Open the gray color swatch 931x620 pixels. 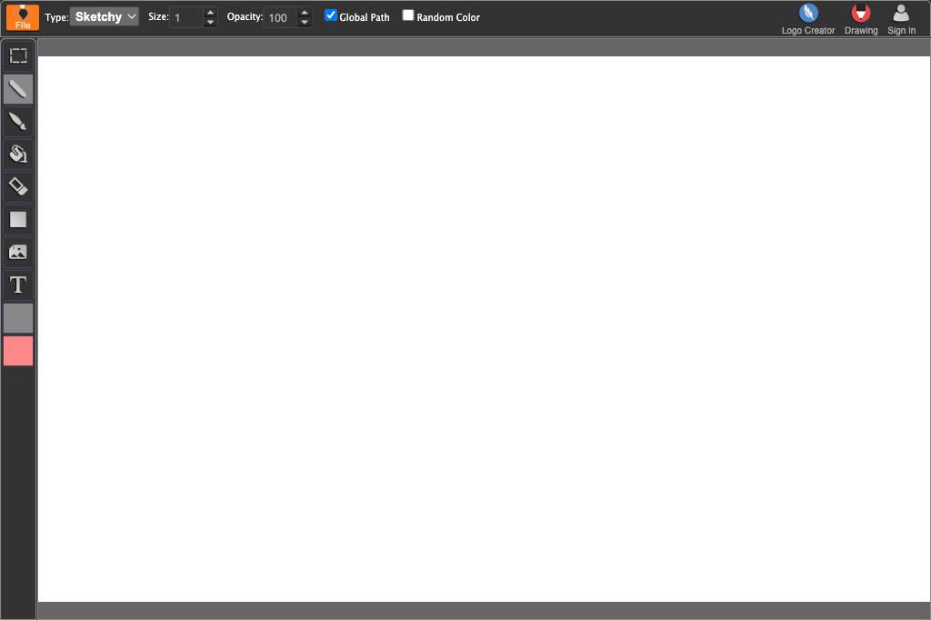click(18, 318)
